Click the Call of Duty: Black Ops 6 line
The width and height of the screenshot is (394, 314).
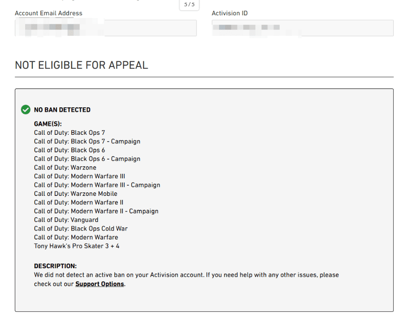pyautogui.click(x=70, y=150)
